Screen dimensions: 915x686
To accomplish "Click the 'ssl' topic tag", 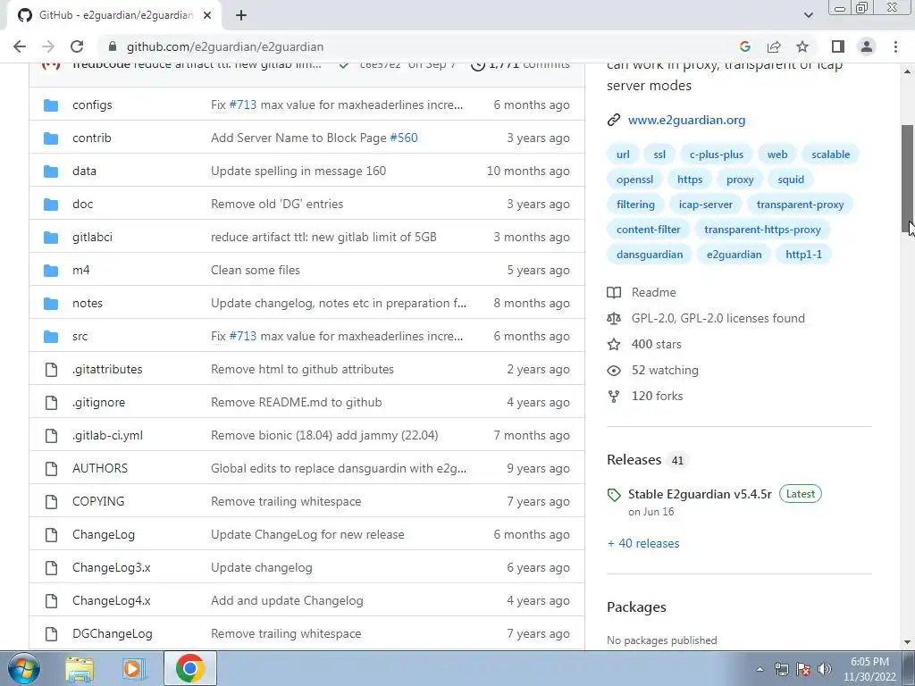I will (659, 155).
